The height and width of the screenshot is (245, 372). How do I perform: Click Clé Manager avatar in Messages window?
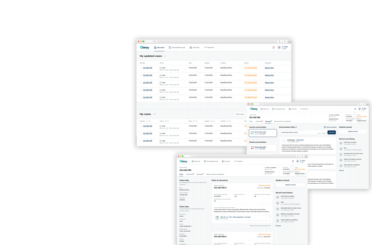coord(284,141)
